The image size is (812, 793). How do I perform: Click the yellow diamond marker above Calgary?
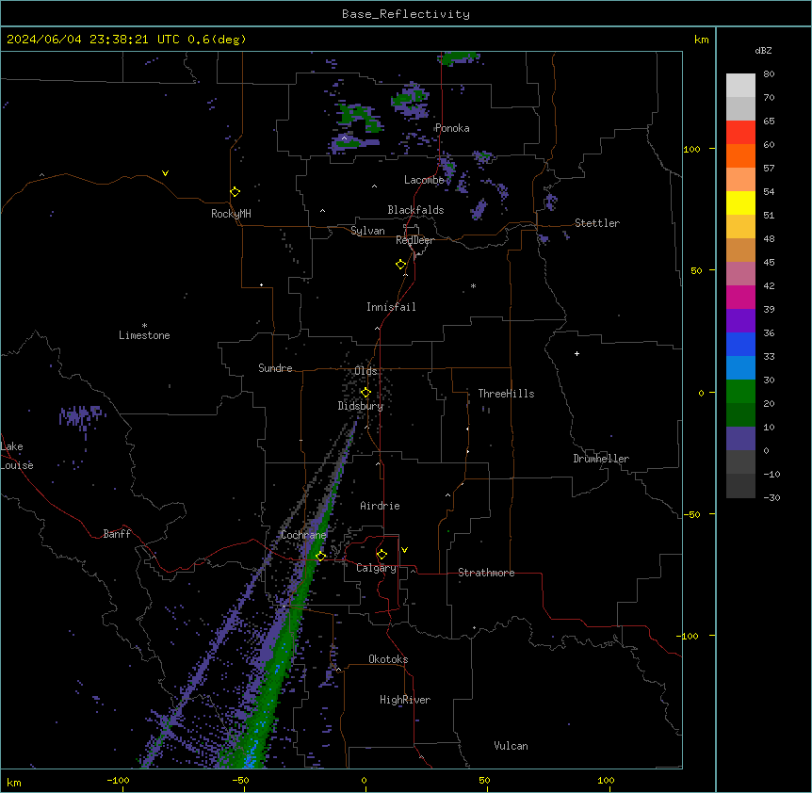(382, 555)
